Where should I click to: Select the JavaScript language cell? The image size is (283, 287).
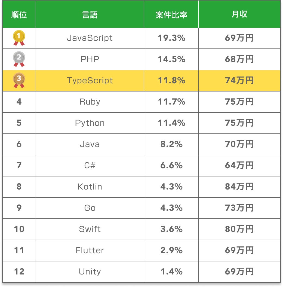click(90, 38)
